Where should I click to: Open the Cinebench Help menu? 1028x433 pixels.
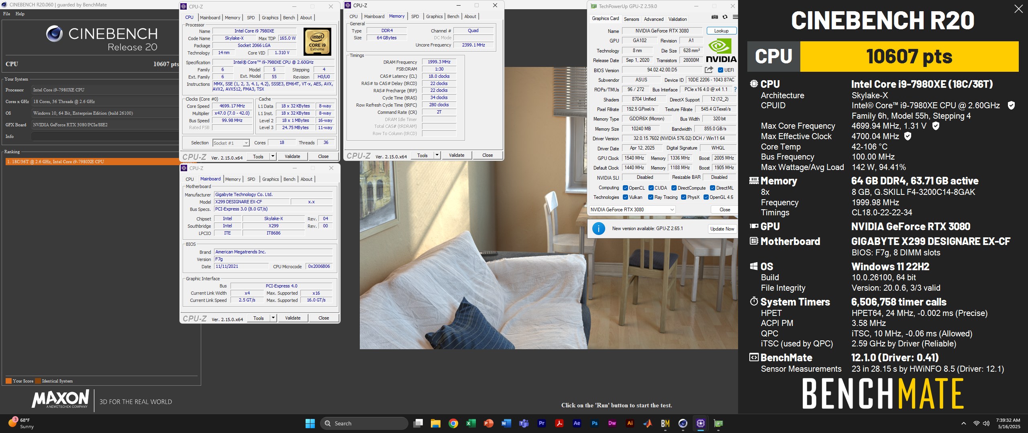pos(20,14)
